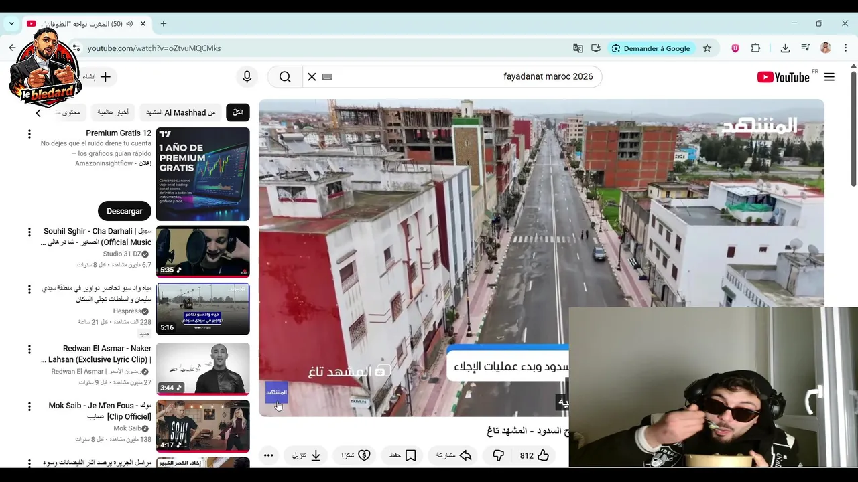Open the Redwan El Asmar 3:44 thumbnail
Viewport: 858px width, 482px height.
(x=203, y=368)
